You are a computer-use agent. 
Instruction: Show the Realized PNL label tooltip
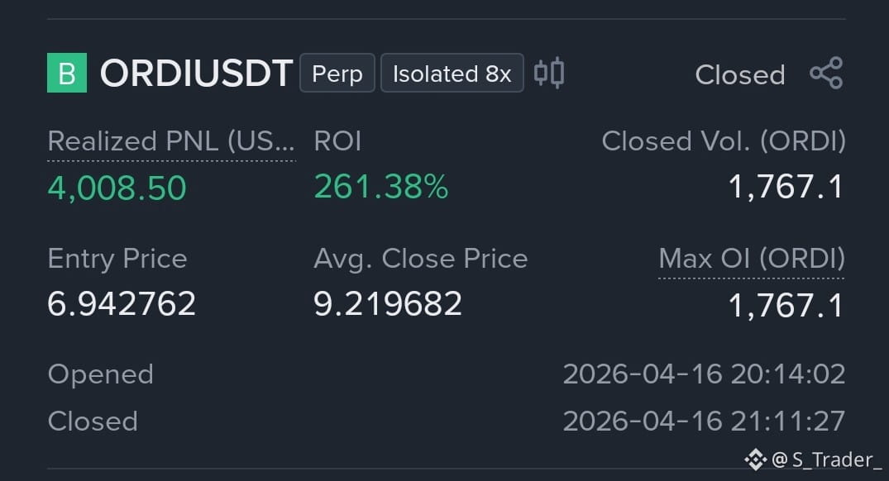(171, 141)
